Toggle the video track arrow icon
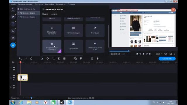This screenshot has height=105, width=187. [14, 80]
